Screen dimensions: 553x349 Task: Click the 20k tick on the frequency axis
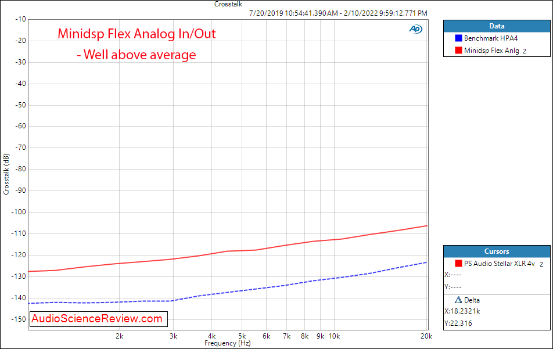coord(426,336)
